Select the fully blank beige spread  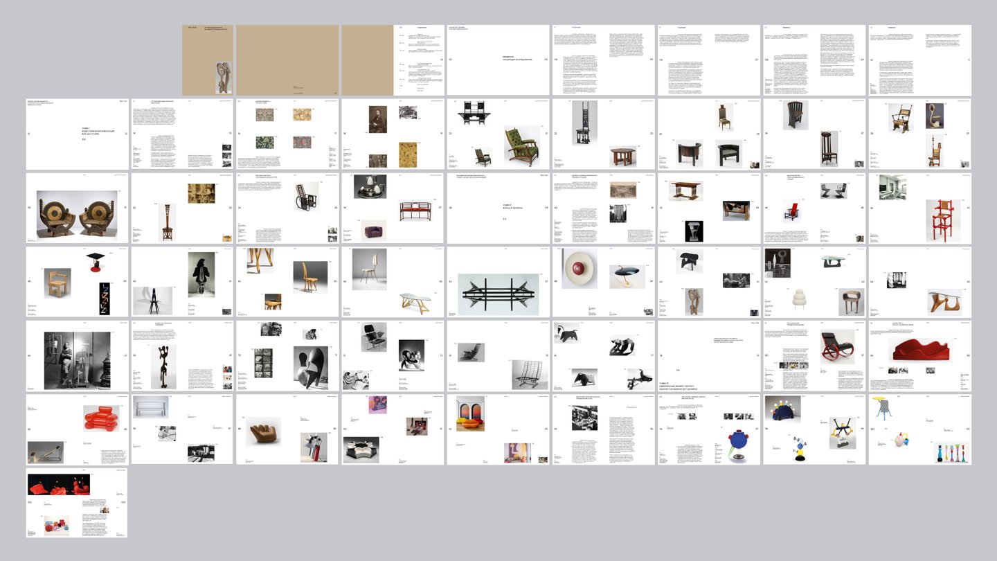coord(287,60)
